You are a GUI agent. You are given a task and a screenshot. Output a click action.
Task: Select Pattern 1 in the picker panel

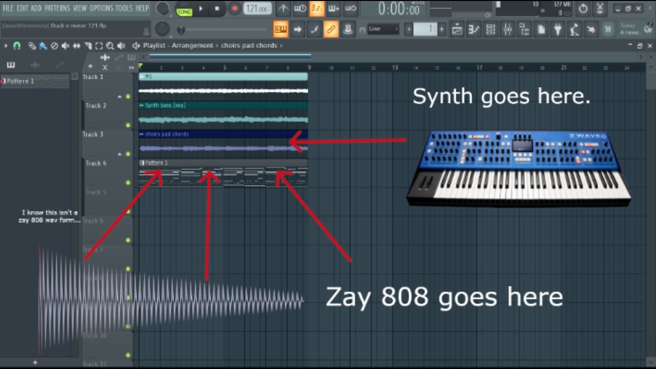coord(35,81)
